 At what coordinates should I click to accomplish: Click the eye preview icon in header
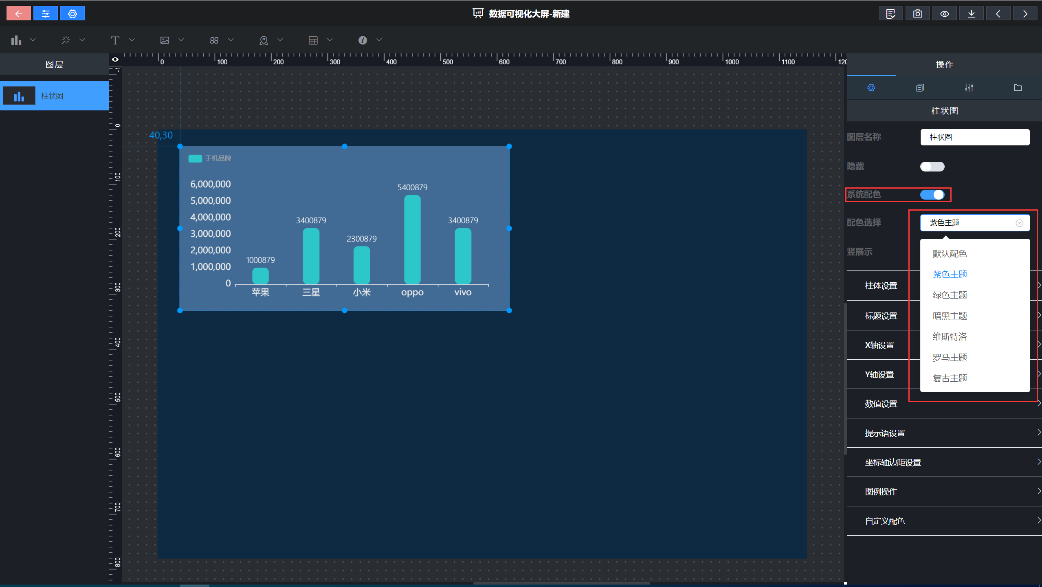click(945, 13)
